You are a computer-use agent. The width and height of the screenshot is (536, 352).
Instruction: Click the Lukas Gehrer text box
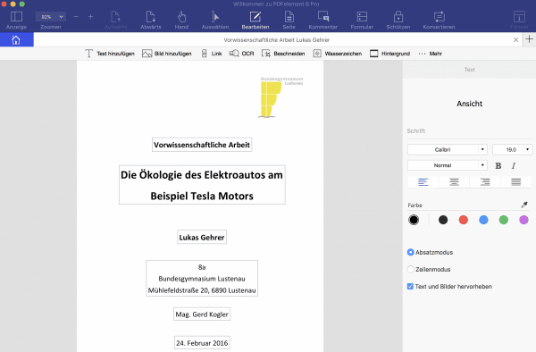[x=202, y=237]
